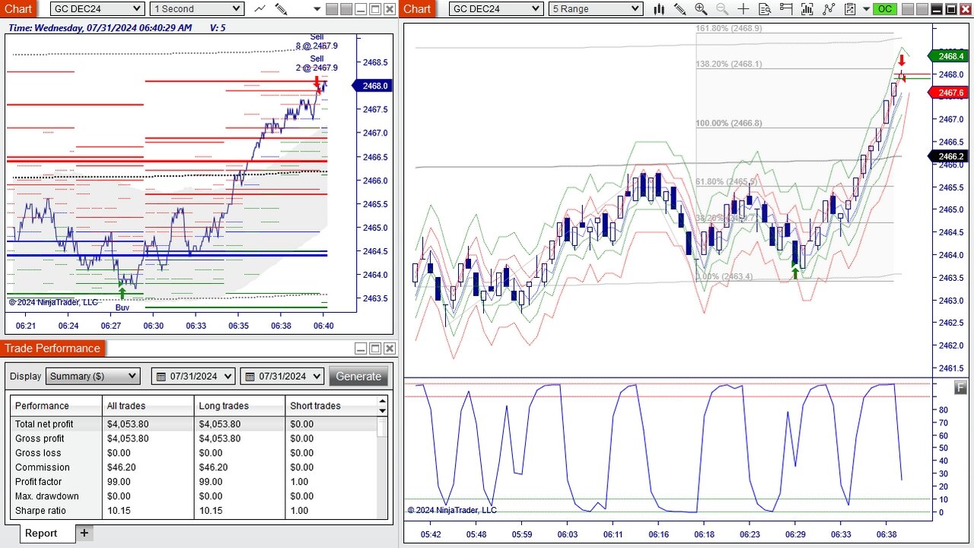Screen dimensions: 974x548
Task: Click the All trades column header
Action: click(x=148, y=406)
